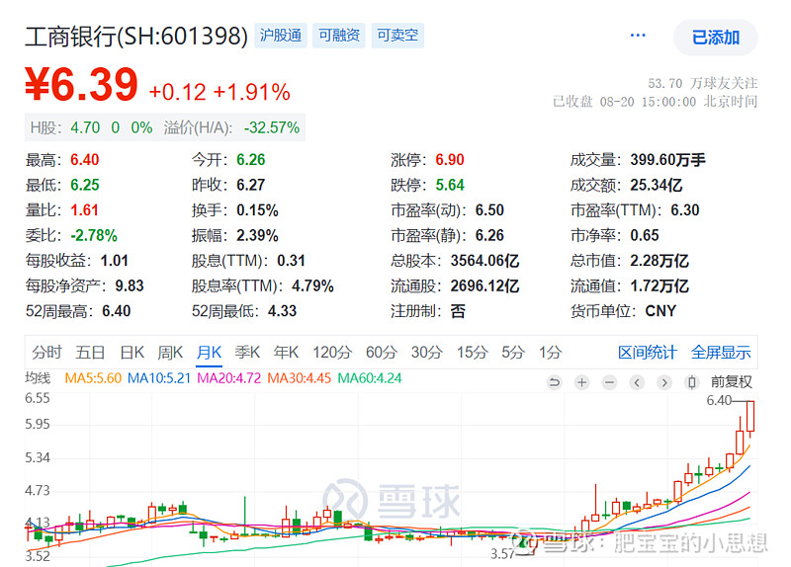Switch to the 15分 chart tab
This screenshot has width=791, height=567.
(x=473, y=353)
